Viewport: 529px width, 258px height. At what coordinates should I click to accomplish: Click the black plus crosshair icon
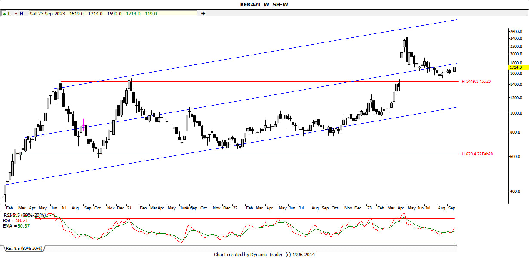click(x=203, y=14)
